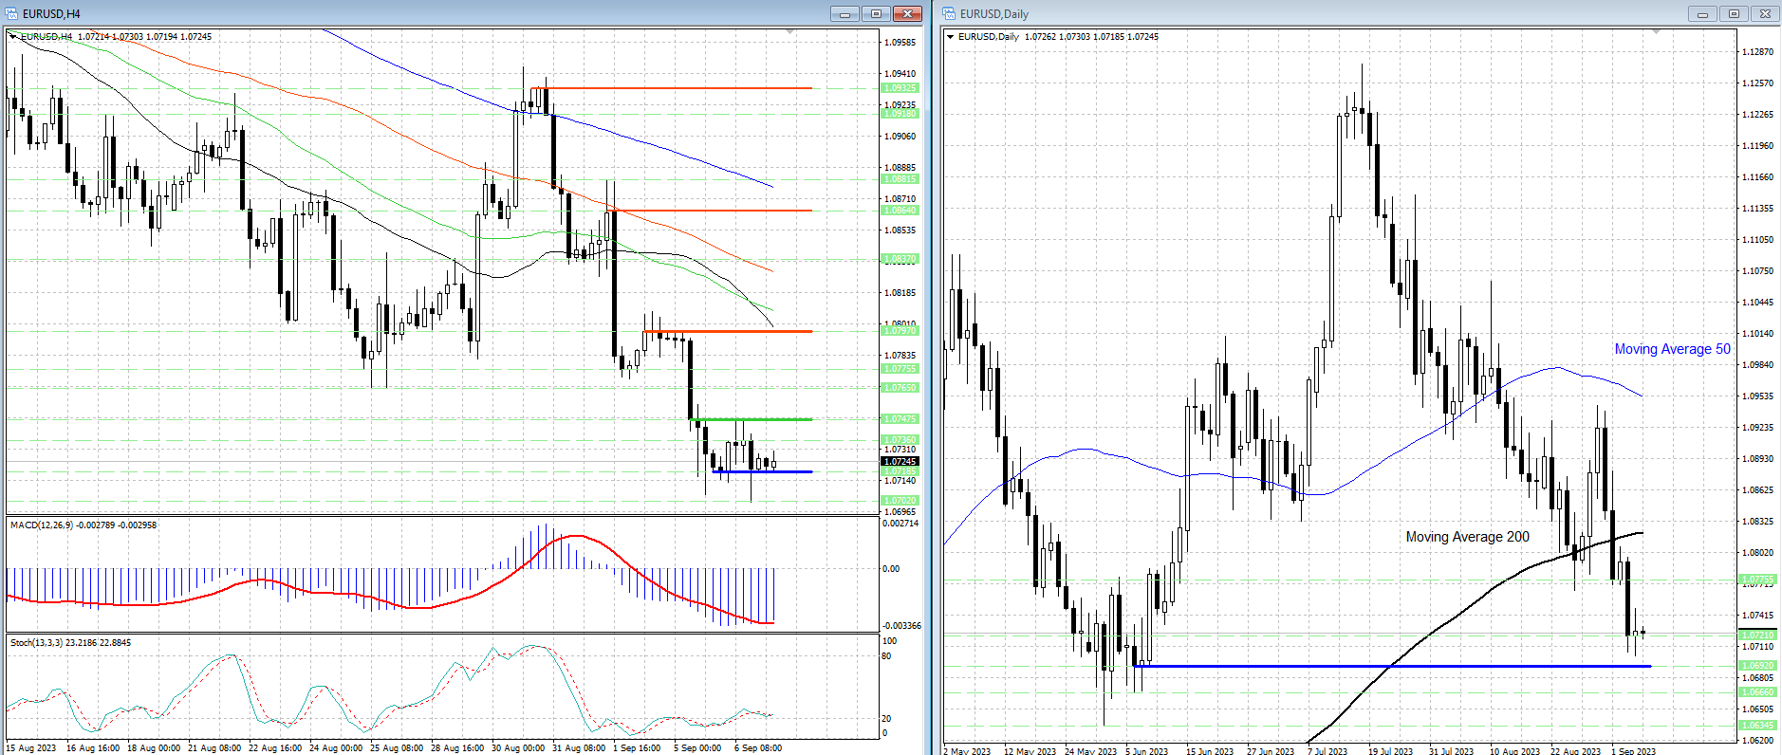Click the MACD(12,26,9) indicator label
The image size is (1782, 755).
tap(84, 525)
